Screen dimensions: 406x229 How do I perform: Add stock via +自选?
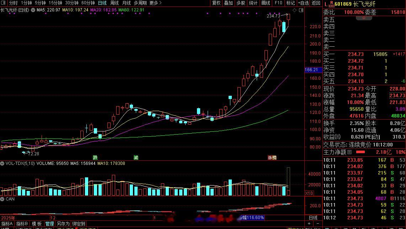click(304, 3)
